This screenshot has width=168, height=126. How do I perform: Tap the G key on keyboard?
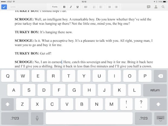tap(74, 90)
